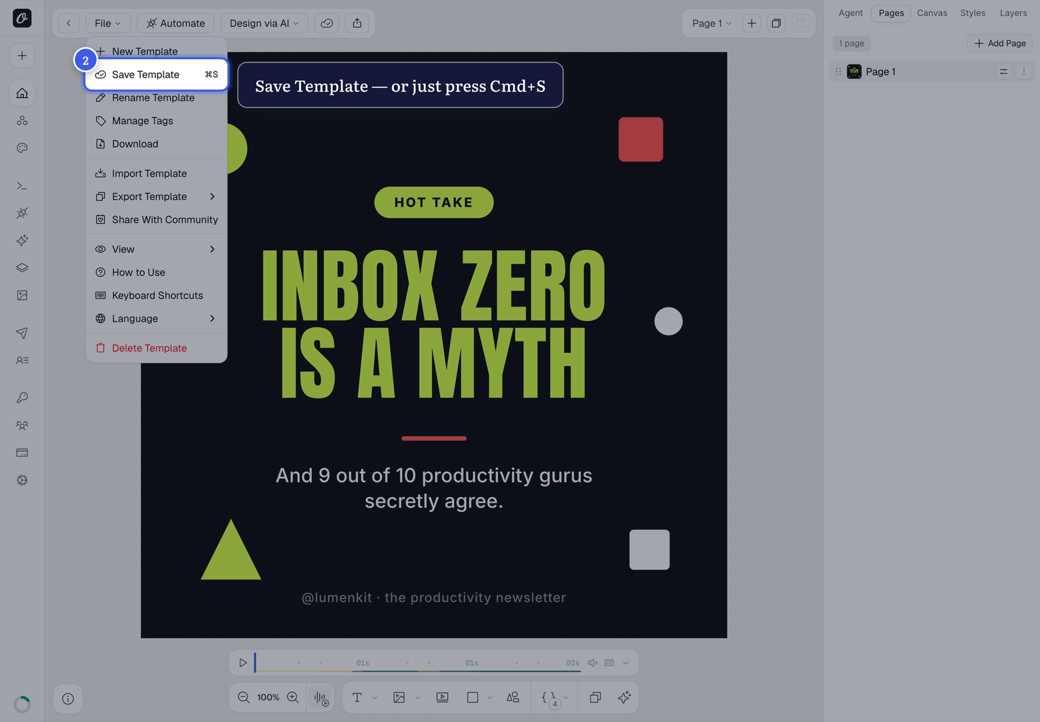Zoom in with the magnifier plus icon
The height and width of the screenshot is (722, 1040).
[293, 697]
